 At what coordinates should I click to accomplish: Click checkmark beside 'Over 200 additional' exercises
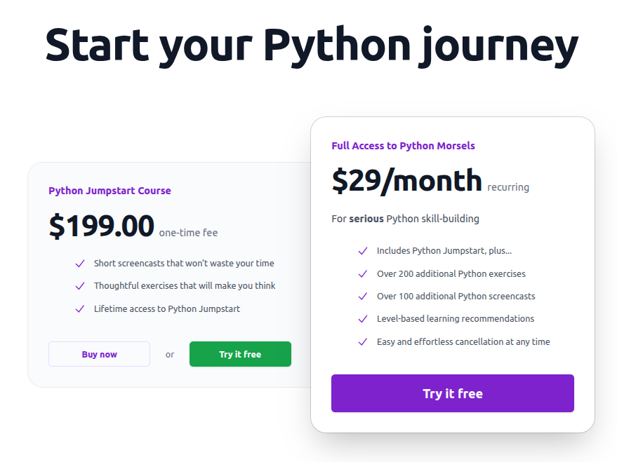click(363, 274)
